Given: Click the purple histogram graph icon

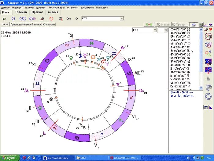Looking at the screenshot, I should point(206,25).
